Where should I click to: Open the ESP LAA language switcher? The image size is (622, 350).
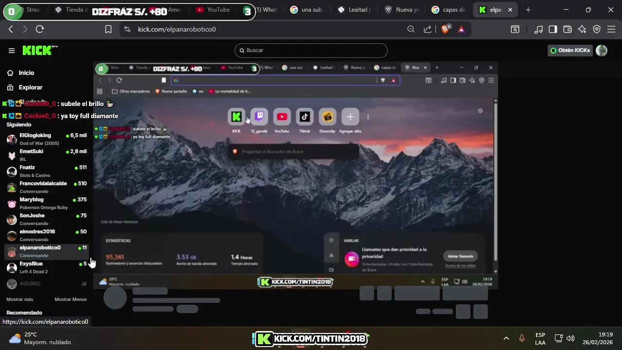click(540, 338)
